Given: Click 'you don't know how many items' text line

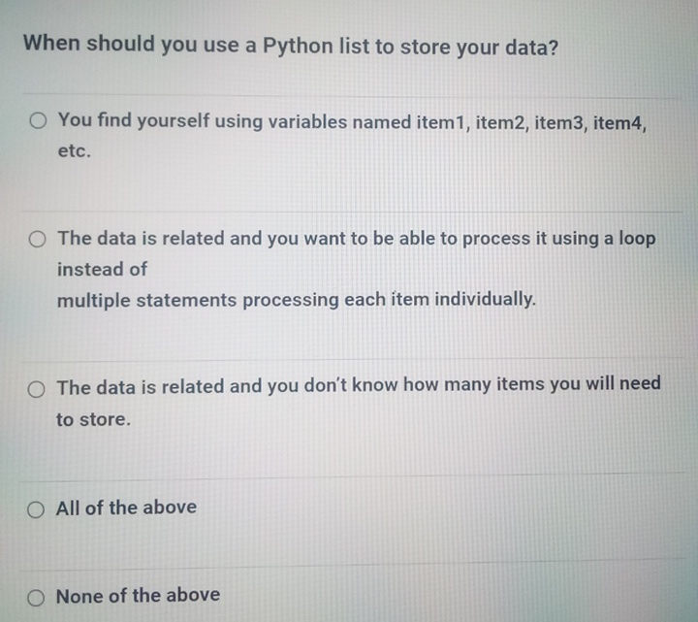Looking at the screenshot, I should pos(358,386).
